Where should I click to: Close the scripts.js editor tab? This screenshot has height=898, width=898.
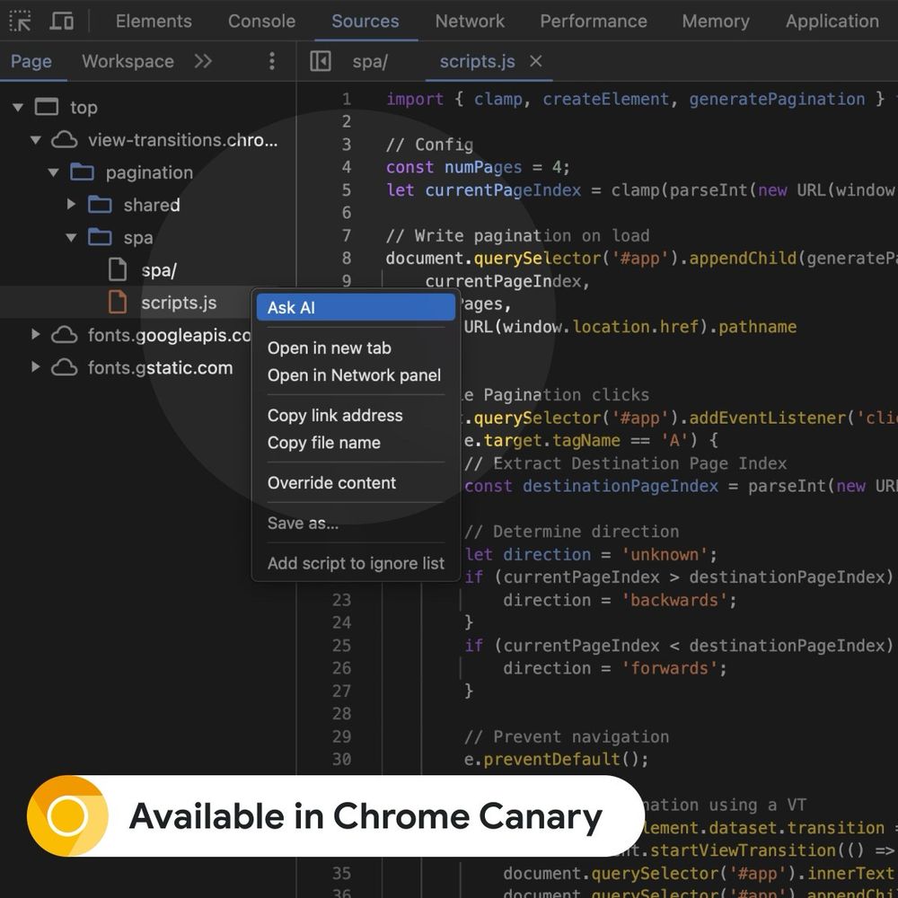pos(535,61)
